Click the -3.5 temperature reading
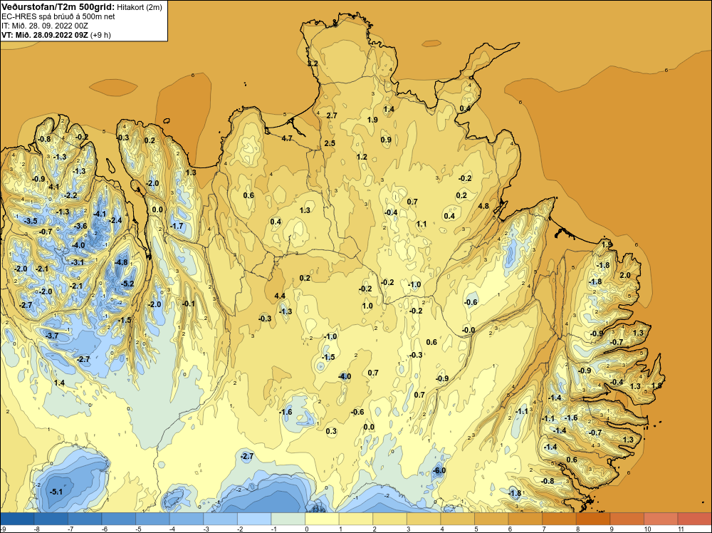Screen dimensions: 712x533 pos(31,221)
